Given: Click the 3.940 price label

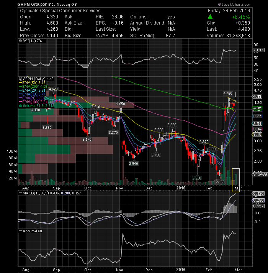Looking at the screenshot, I should [96, 107].
